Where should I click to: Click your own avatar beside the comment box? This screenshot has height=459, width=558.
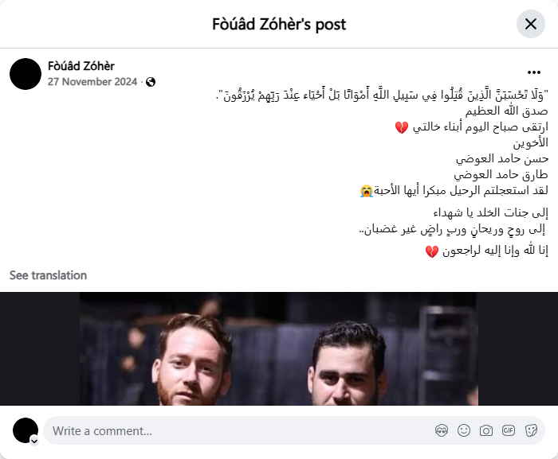point(26,430)
